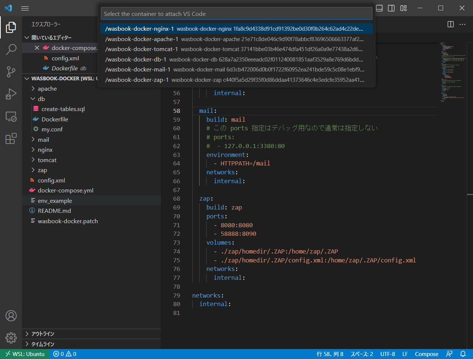
Task: Click the Accounts icon in the activity bar
Action: (x=11, y=316)
